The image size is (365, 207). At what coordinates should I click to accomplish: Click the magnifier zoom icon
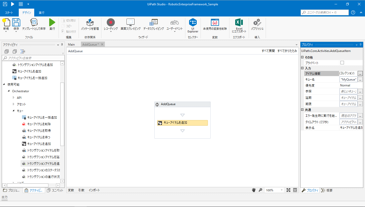[260, 190]
